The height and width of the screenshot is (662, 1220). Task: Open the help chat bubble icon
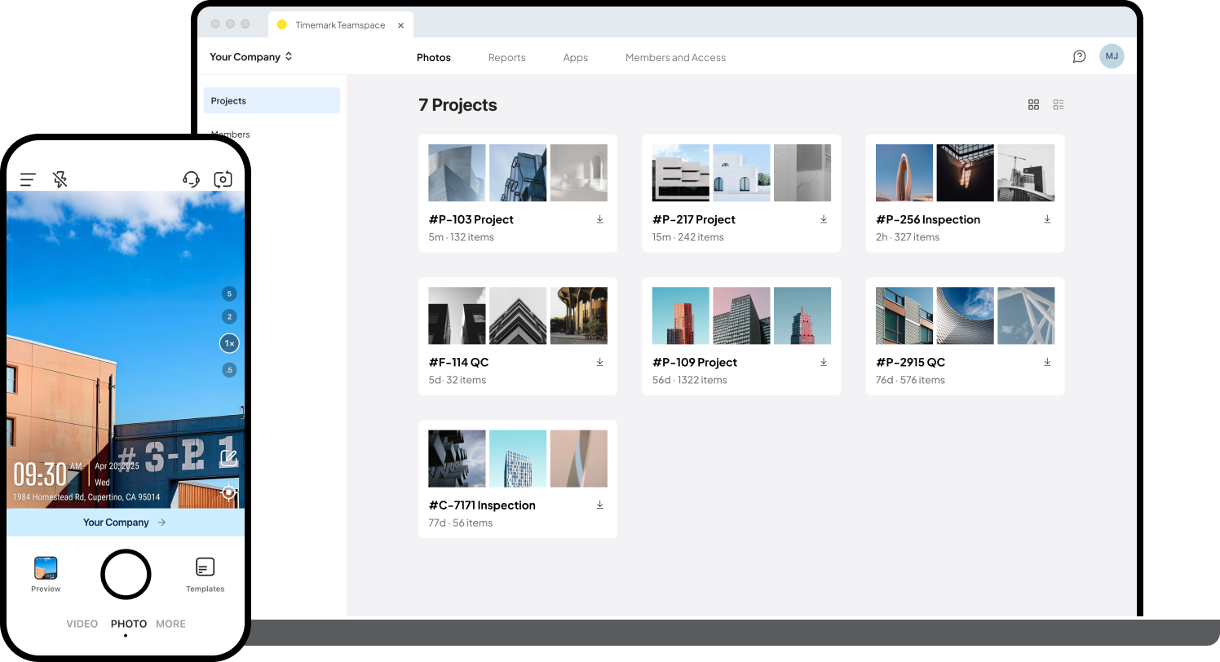point(1079,57)
